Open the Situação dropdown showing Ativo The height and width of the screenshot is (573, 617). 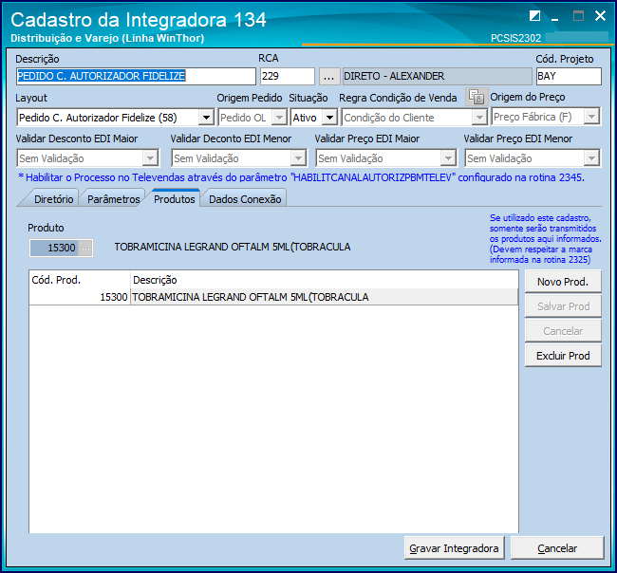click(x=329, y=118)
